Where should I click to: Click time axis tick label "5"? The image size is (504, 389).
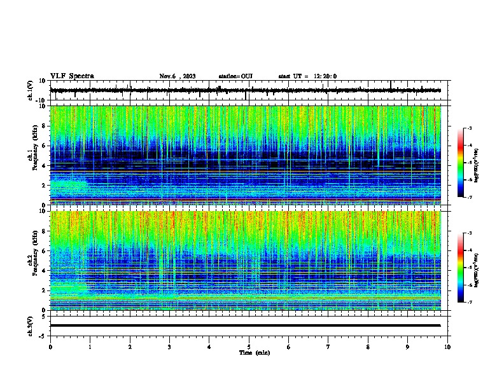click(x=249, y=347)
